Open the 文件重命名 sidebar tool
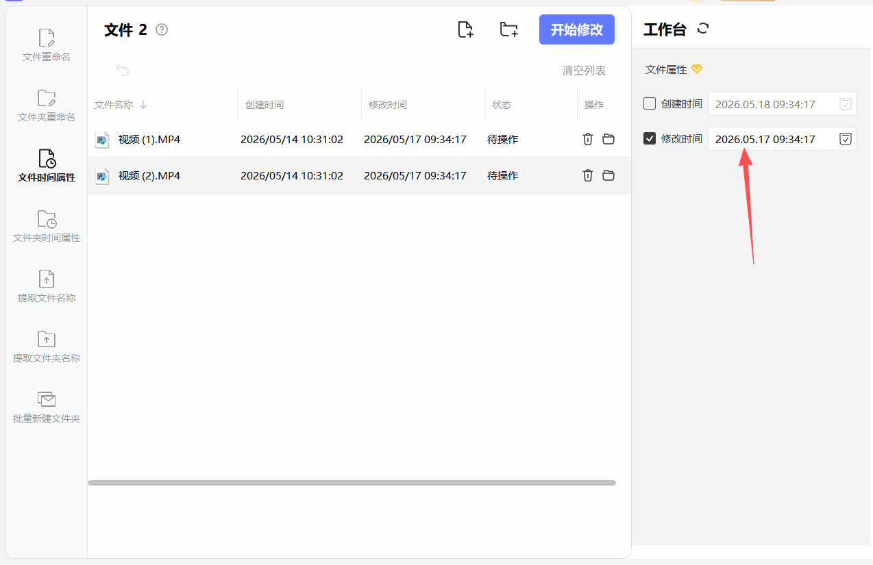Screen dimensions: 873x565 [x=47, y=46]
